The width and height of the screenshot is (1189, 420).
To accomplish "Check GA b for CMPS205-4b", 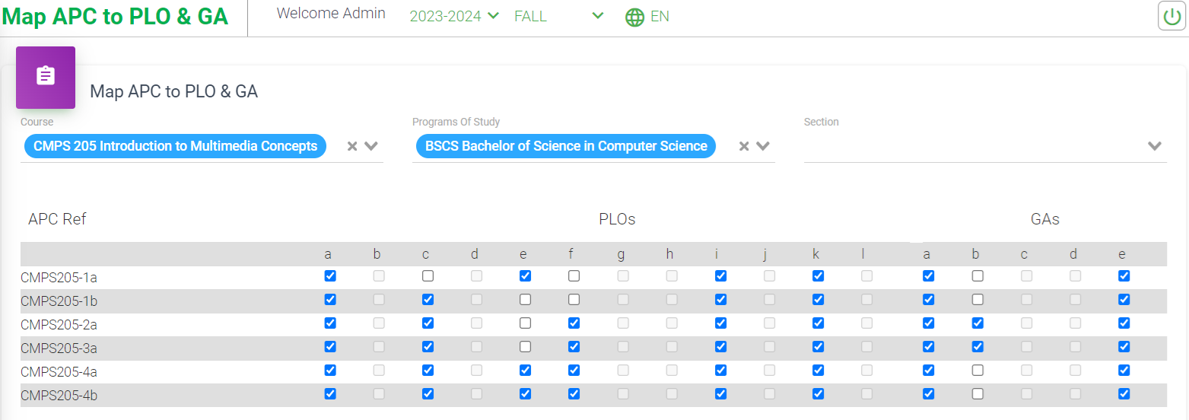I will (x=978, y=394).
